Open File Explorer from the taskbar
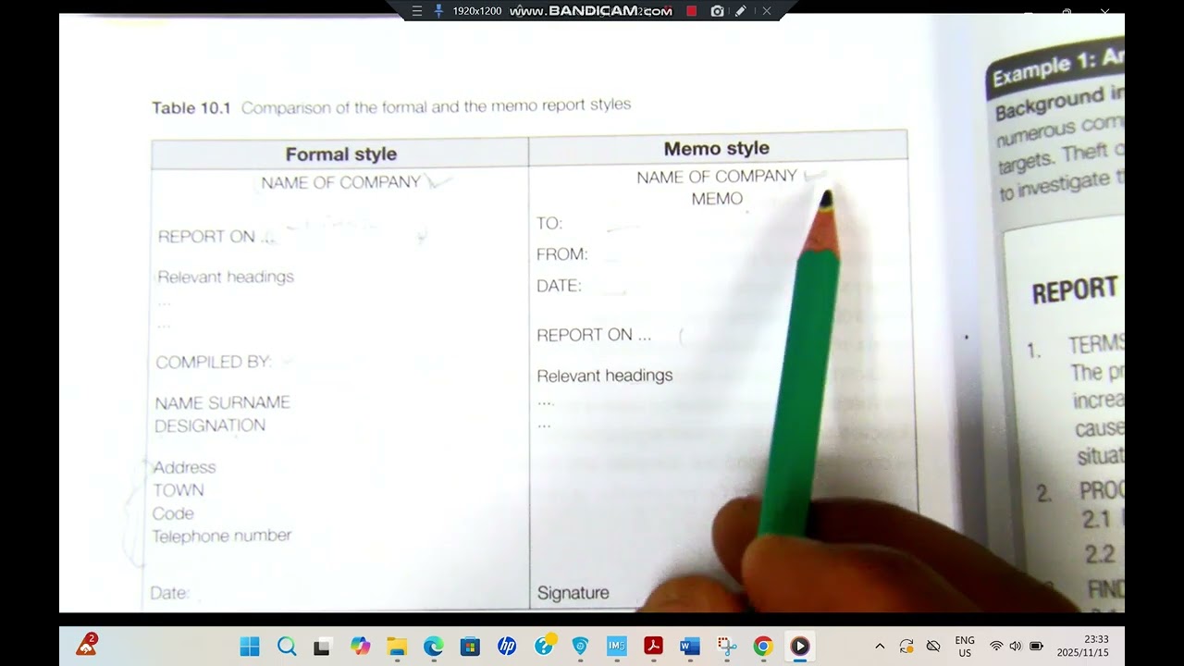The image size is (1184, 666). 397,646
